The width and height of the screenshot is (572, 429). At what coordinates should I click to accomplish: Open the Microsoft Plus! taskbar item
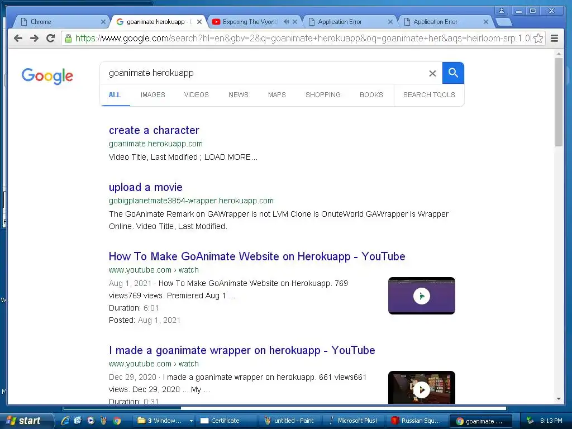[355, 421]
